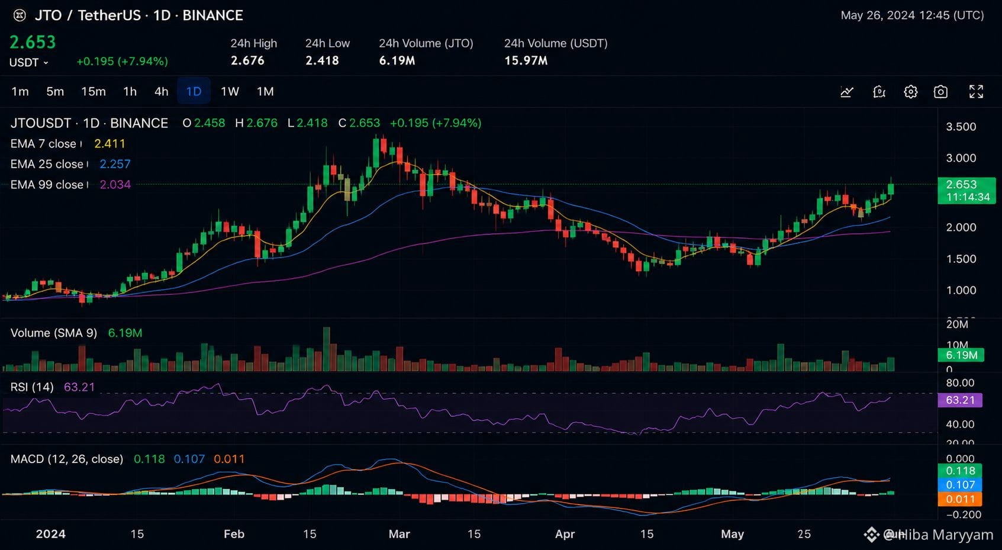Click the Apr label on time axis

565,534
